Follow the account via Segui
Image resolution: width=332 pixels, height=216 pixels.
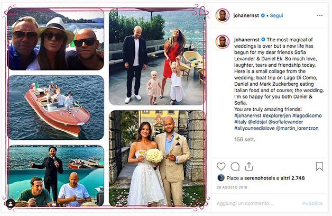click(x=276, y=15)
